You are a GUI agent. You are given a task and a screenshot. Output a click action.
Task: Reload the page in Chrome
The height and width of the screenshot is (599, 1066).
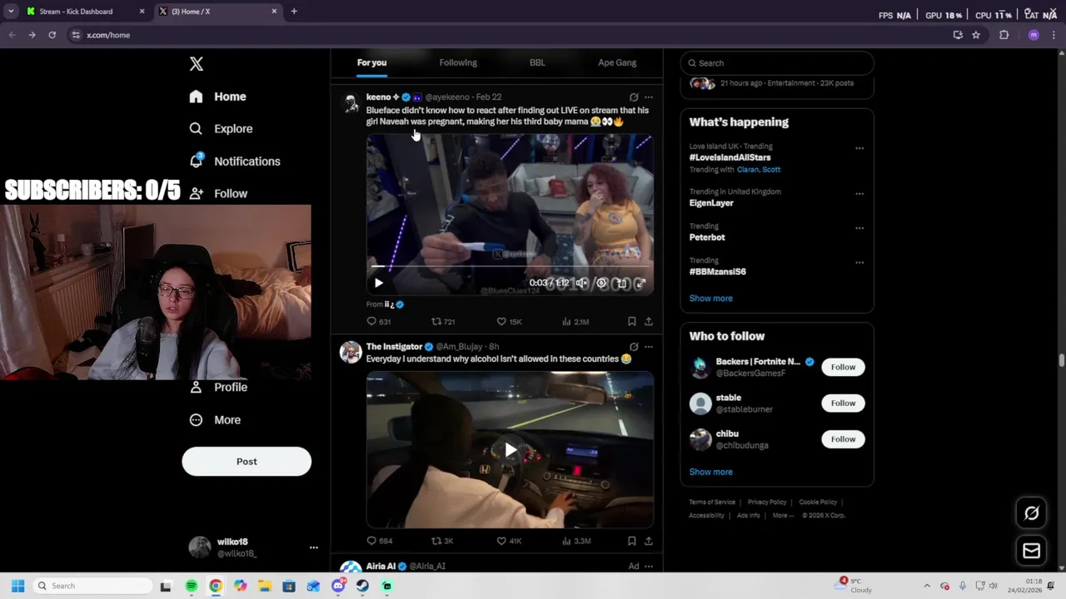point(52,35)
